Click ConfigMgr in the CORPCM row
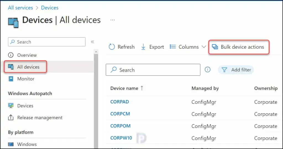 coord(204,114)
